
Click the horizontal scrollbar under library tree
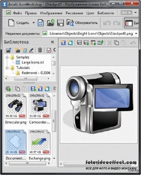click(28, 78)
